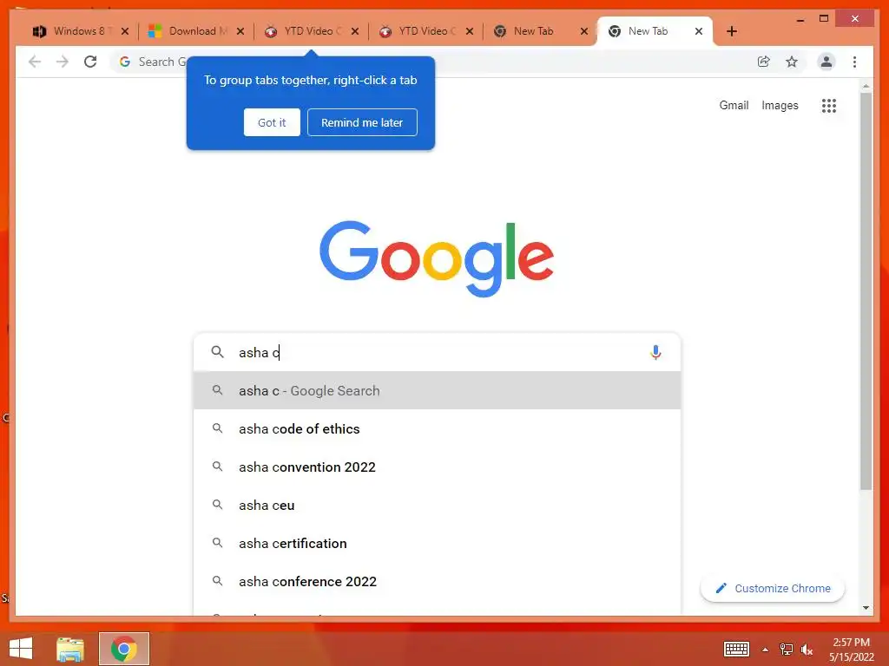Open Chrome three-dot menu
This screenshot has height=666, width=889.
click(854, 62)
